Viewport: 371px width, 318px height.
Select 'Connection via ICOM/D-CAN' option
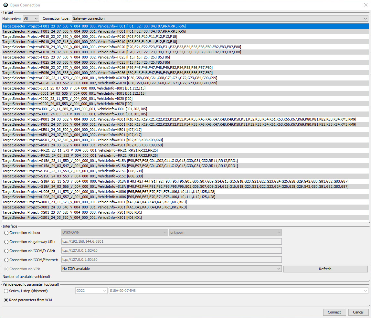coord(6,250)
